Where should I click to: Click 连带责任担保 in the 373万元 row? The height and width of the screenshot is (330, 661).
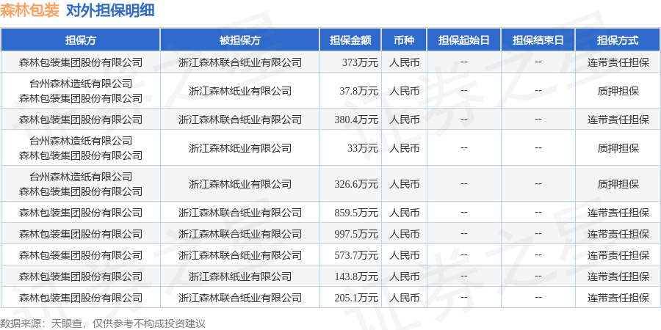tap(618, 63)
